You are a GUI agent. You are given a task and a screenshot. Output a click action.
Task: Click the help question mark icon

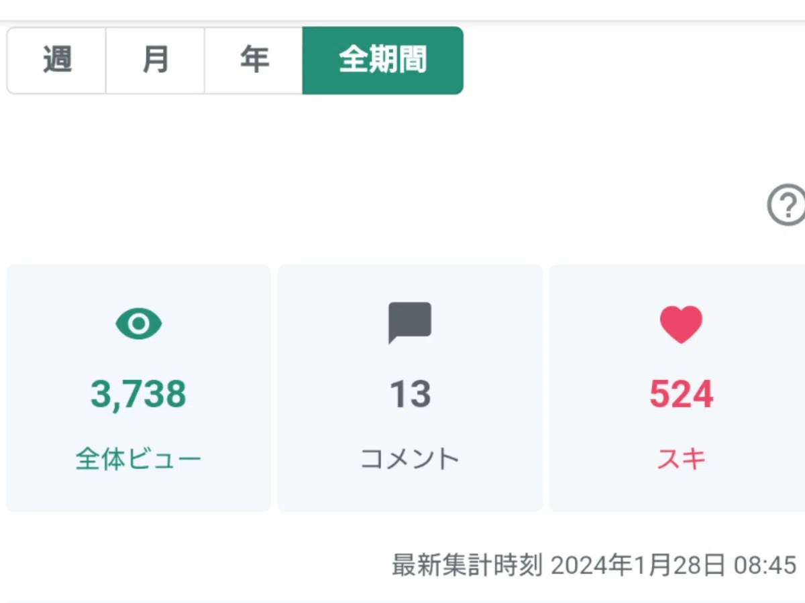[786, 204]
